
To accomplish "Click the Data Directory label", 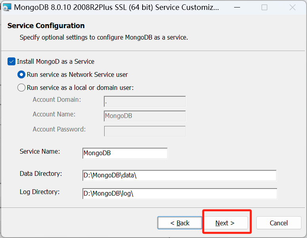I will click(x=41, y=173).
